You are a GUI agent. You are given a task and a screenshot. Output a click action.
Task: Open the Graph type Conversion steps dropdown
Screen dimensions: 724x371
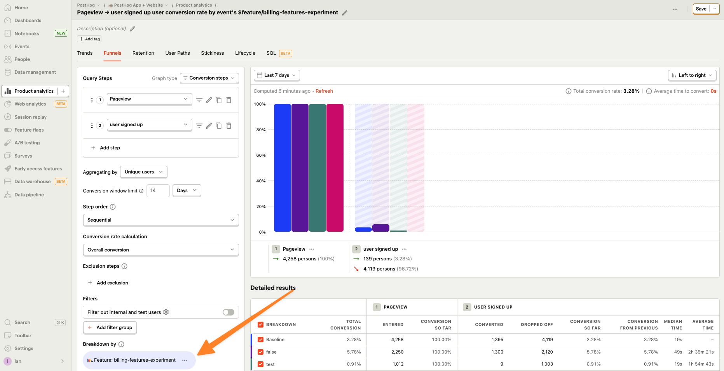(209, 78)
